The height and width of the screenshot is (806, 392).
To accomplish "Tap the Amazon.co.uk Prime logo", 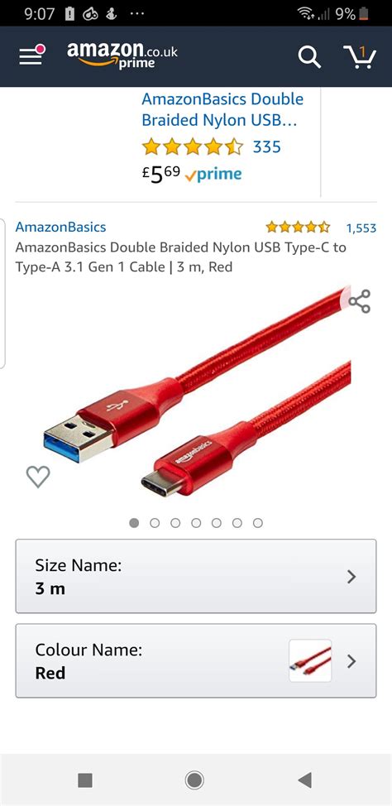I will pos(122,55).
